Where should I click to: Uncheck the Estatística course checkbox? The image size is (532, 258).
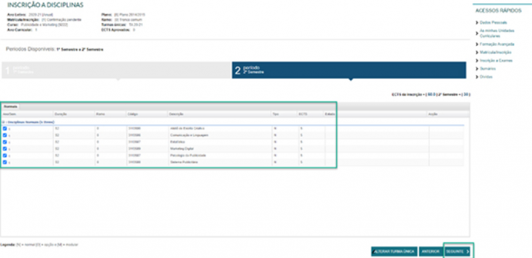(5, 142)
